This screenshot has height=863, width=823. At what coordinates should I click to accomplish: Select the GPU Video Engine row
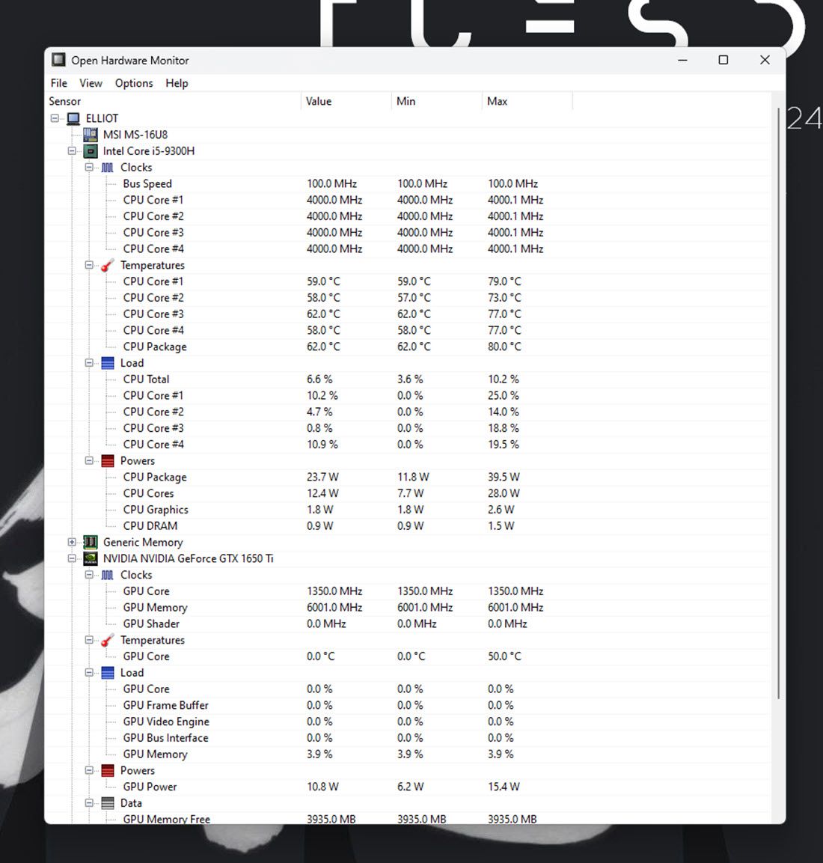point(407,722)
